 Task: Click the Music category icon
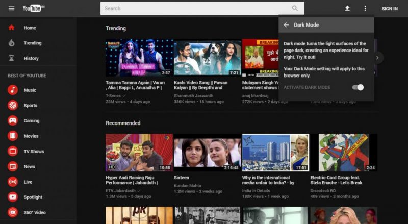point(12,90)
